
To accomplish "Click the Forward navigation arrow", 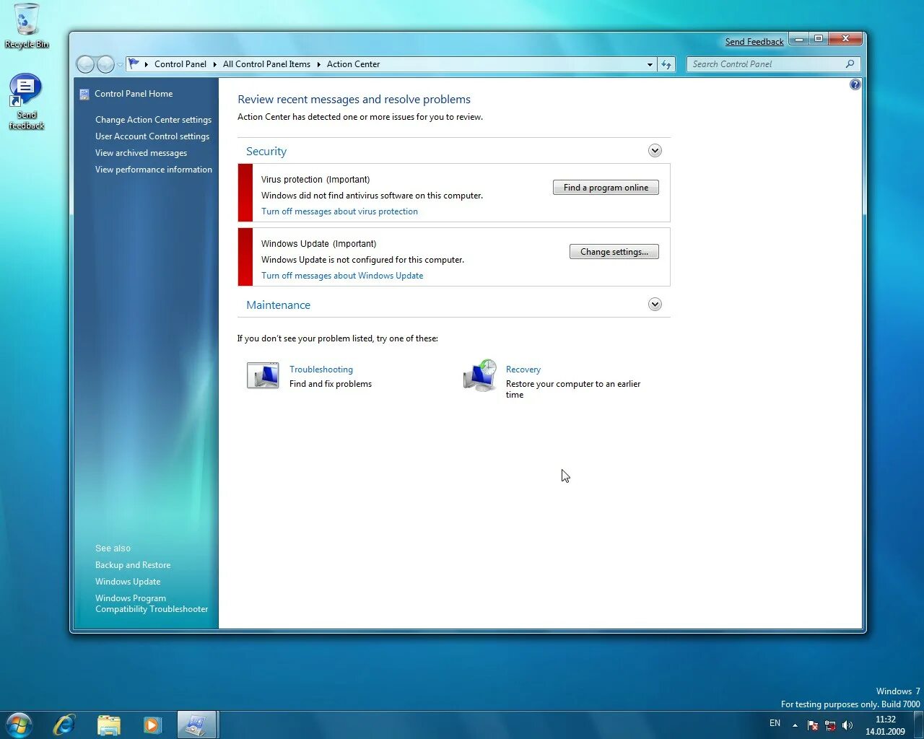I will [105, 64].
